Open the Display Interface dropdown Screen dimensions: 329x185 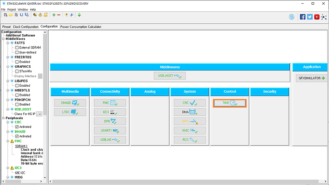pos(40,76)
